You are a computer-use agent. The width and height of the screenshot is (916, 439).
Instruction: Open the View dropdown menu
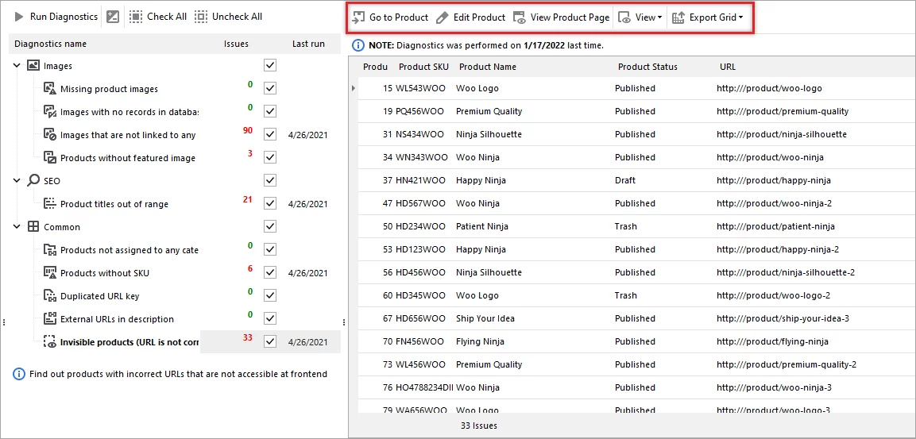click(x=642, y=17)
